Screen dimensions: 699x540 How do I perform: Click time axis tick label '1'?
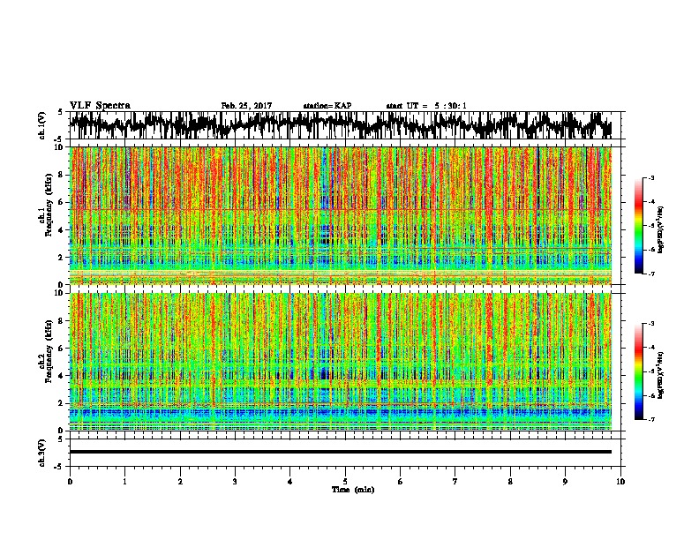[x=124, y=482]
